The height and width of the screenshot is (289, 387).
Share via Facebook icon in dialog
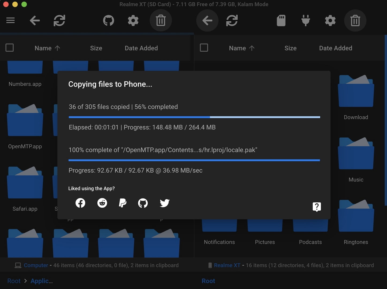pyautogui.click(x=80, y=203)
